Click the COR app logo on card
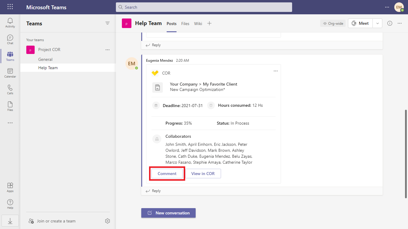 (155, 73)
